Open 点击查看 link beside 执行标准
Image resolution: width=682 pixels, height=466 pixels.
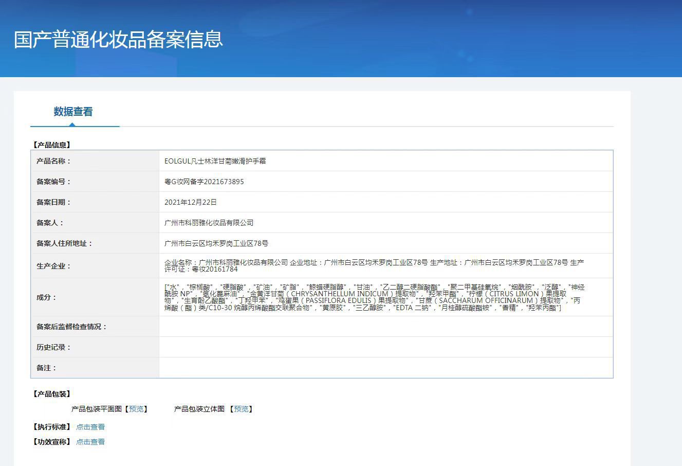(90, 427)
